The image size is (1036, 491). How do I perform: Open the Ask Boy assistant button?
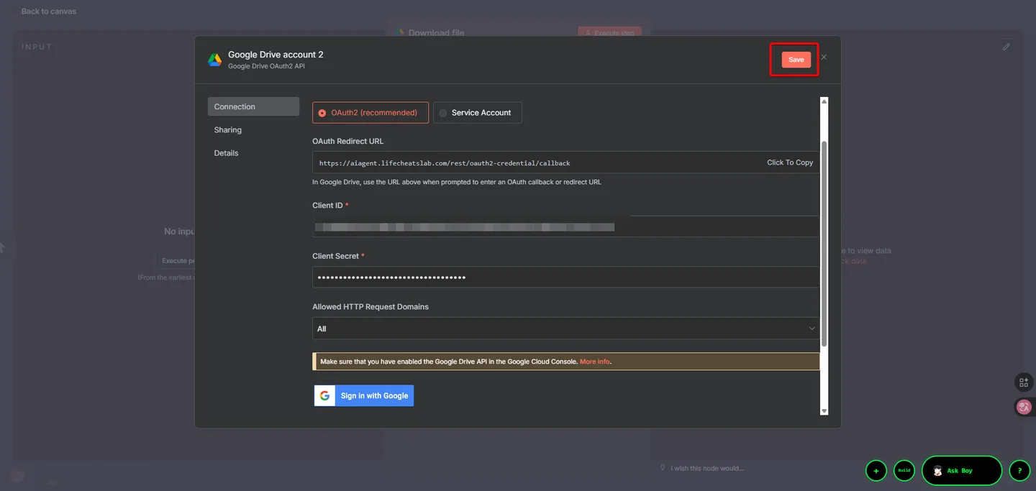coord(962,471)
